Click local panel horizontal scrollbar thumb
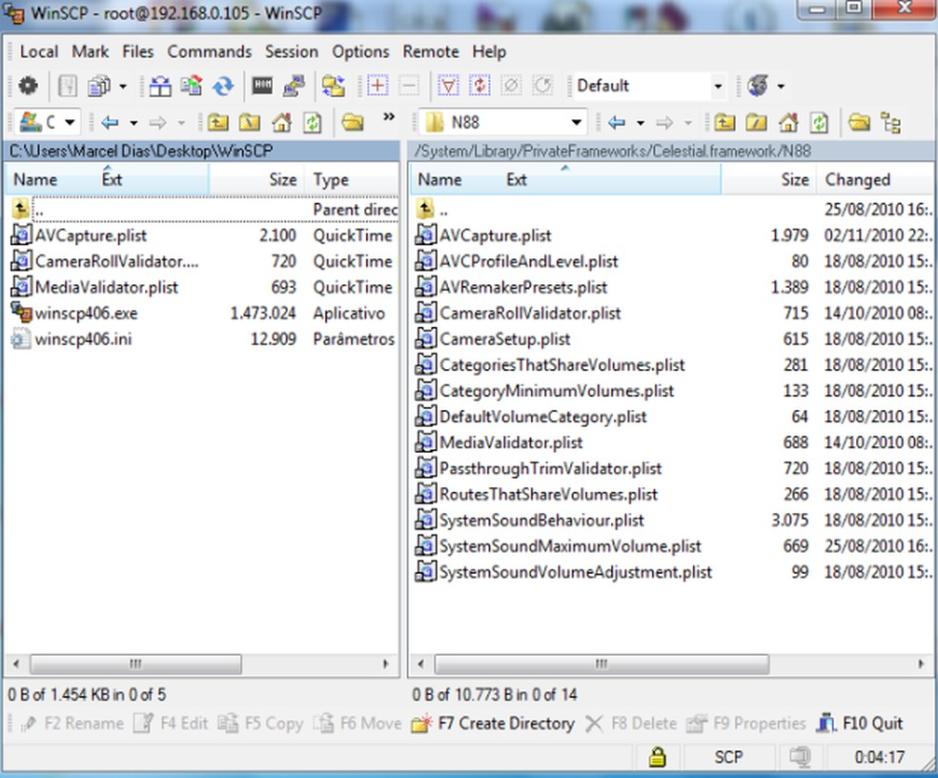This screenshot has height=778, width=938. 135,664
